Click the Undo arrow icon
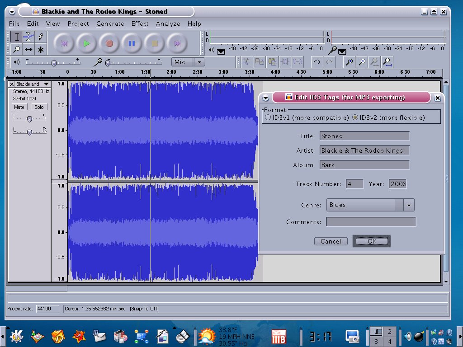The height and width of the screenshot is (347, 463). tap(317, 62)
